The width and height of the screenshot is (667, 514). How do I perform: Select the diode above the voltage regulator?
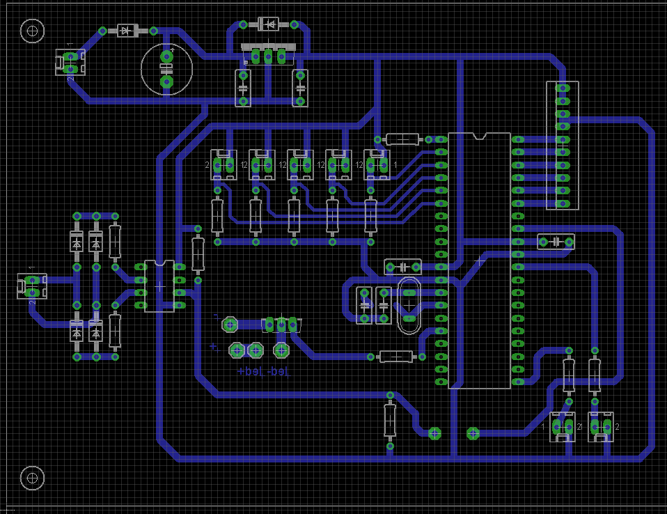point(269,25)
